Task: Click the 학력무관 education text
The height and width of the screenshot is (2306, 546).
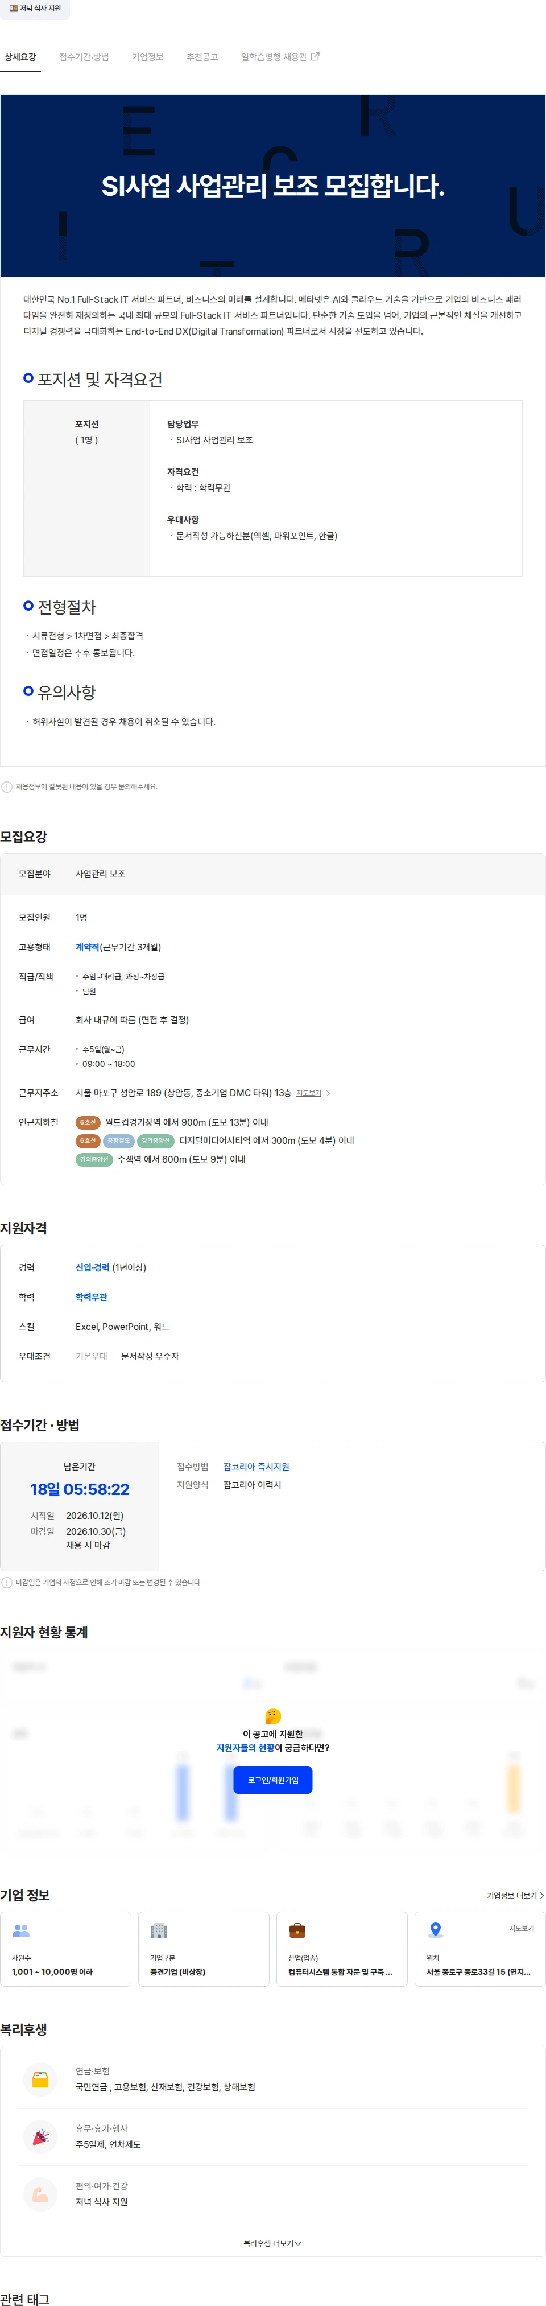Action: click(x=92, y=1297)
